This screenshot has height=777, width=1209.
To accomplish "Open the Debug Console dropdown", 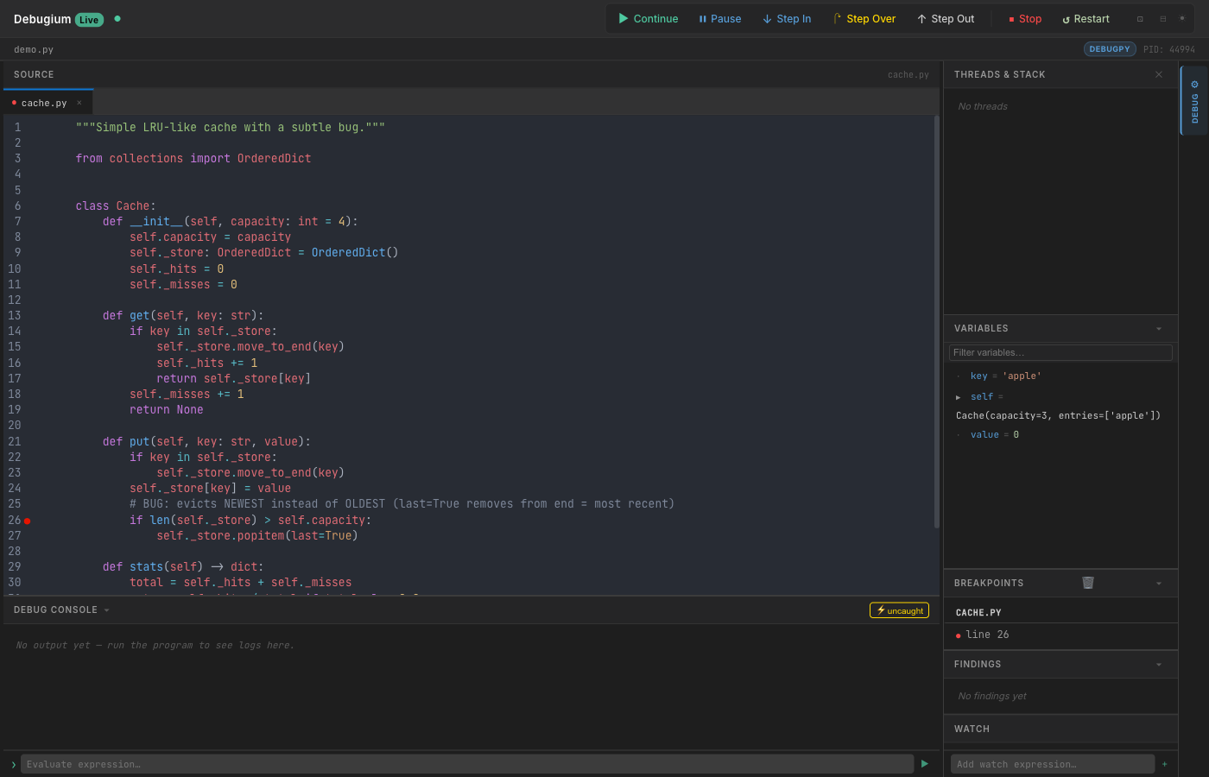I will (x=106, y=610).
